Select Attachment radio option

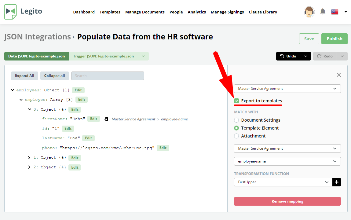(x=236, y=136)
